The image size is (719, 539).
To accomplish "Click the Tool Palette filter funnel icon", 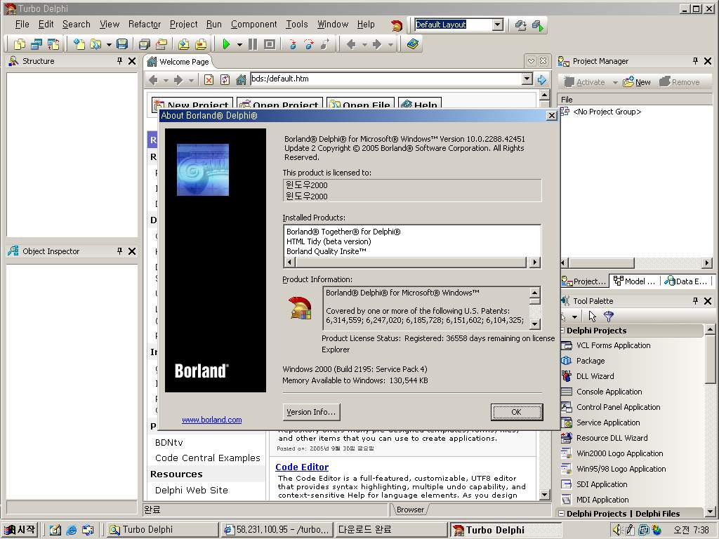I will click(x=609, y=317).
